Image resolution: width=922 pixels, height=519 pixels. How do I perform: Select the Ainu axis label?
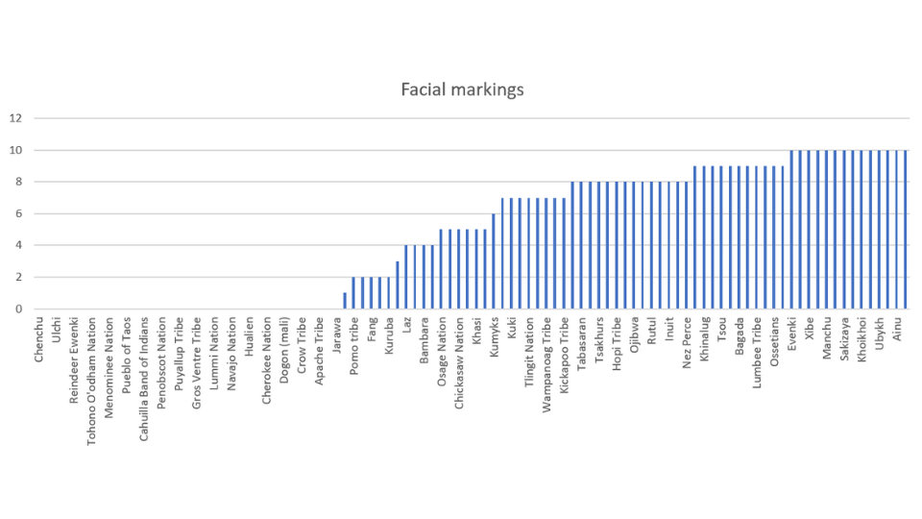tap(898, 329)
